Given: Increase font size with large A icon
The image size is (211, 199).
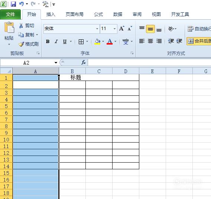Looking at the screenshot, I should (121, 29).
